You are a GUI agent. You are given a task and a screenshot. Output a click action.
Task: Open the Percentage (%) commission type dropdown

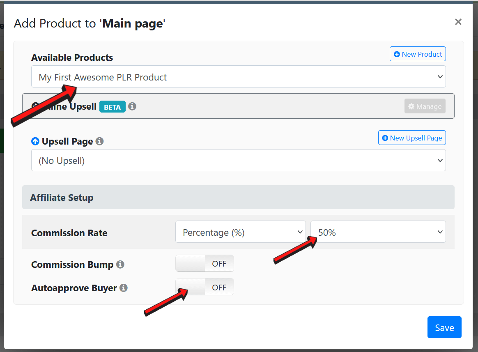240,232
